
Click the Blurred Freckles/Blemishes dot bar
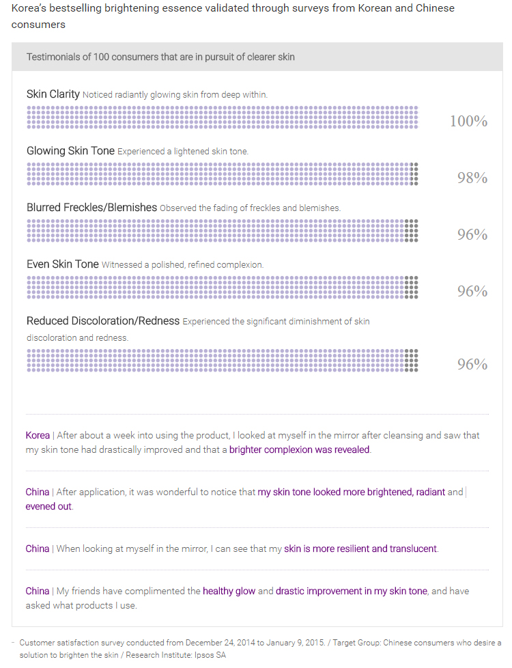[222, 231]
